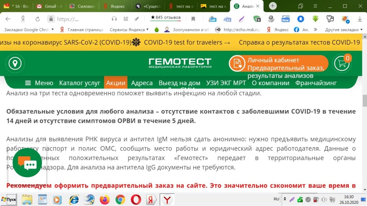Image resolution: width=367 pixels, height=206 pixels.
Task: Open the green chat widget bubble
Action: [x=27, y=163]
